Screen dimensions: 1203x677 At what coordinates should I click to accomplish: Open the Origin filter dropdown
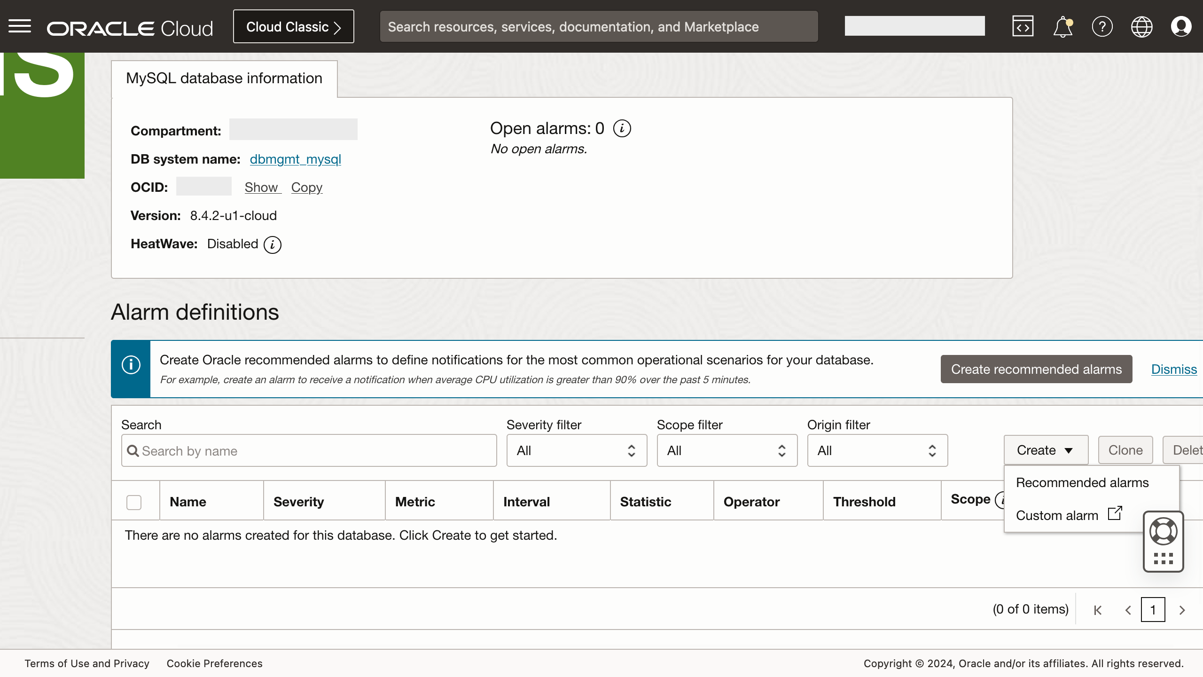coord(877,450)
